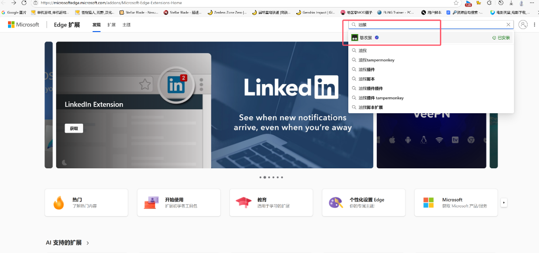Switch to the 主题 tab

tap(126, 25)
